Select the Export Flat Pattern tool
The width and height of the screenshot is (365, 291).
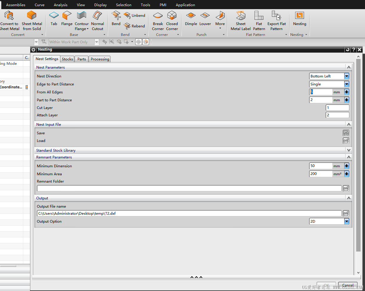point(276,16)
